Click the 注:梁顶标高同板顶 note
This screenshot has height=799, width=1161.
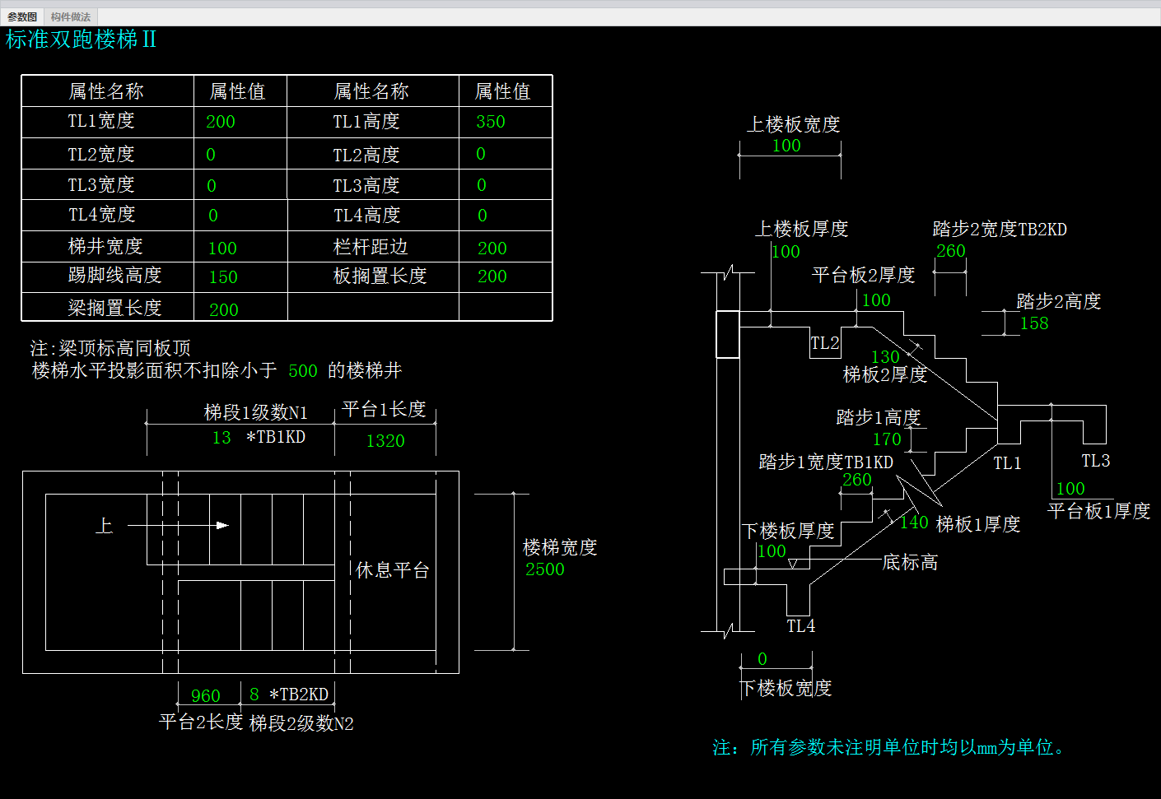(110, 348)
